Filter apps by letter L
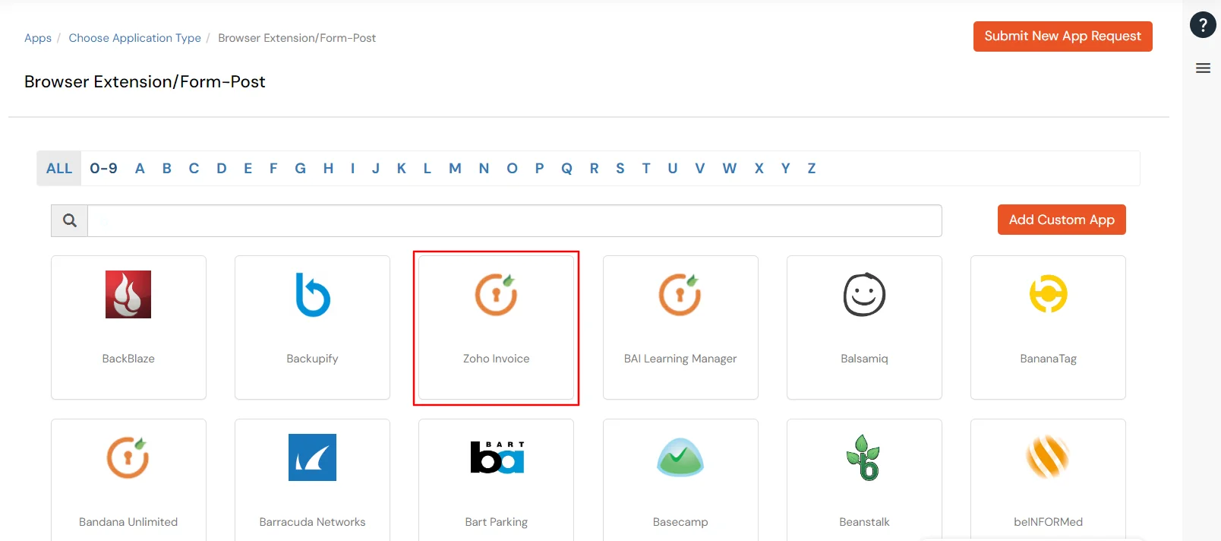The height and width of the screenshot is (541, 1221). (428, 169)
